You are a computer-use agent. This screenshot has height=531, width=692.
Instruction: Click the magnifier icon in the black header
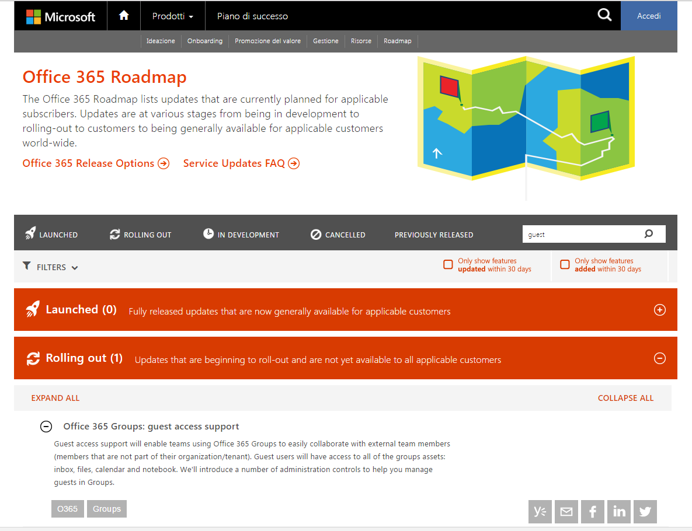pos(604,16)
